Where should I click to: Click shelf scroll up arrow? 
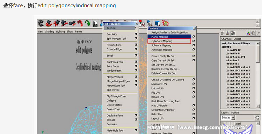258,21
